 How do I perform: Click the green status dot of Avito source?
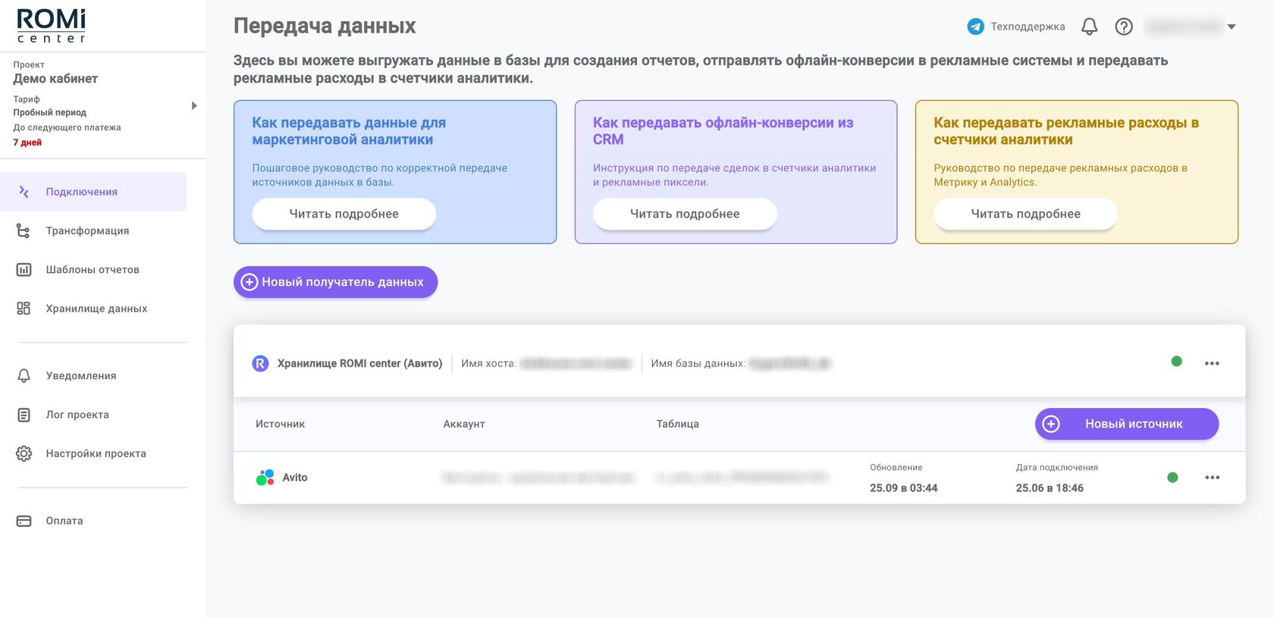pyautogui.click(x=1172, y=477)
